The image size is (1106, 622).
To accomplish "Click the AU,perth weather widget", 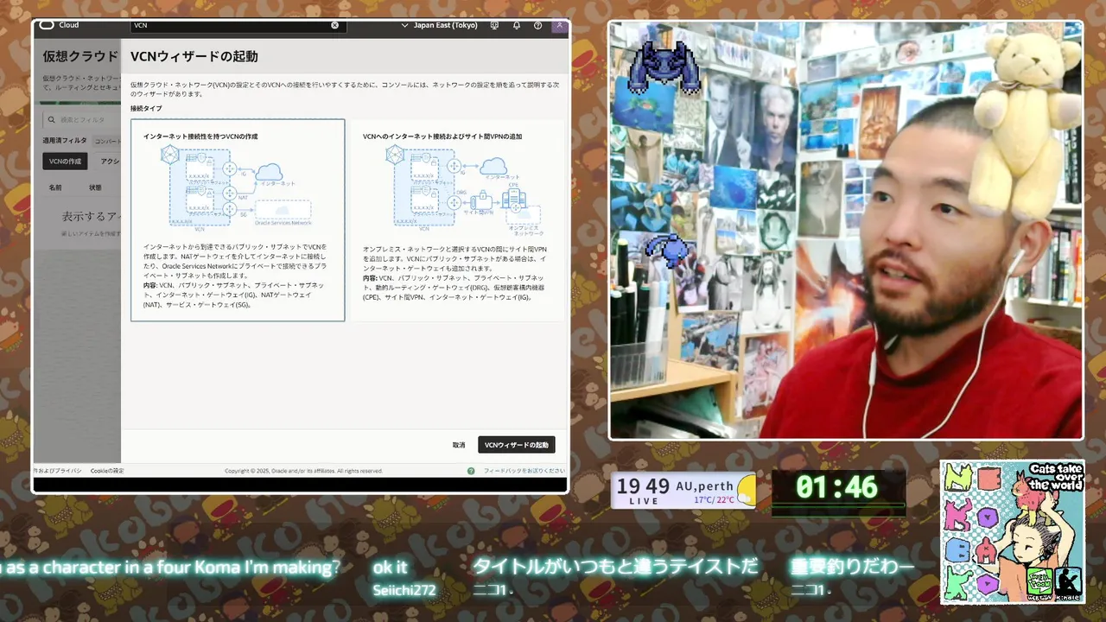I will point(684,490).
